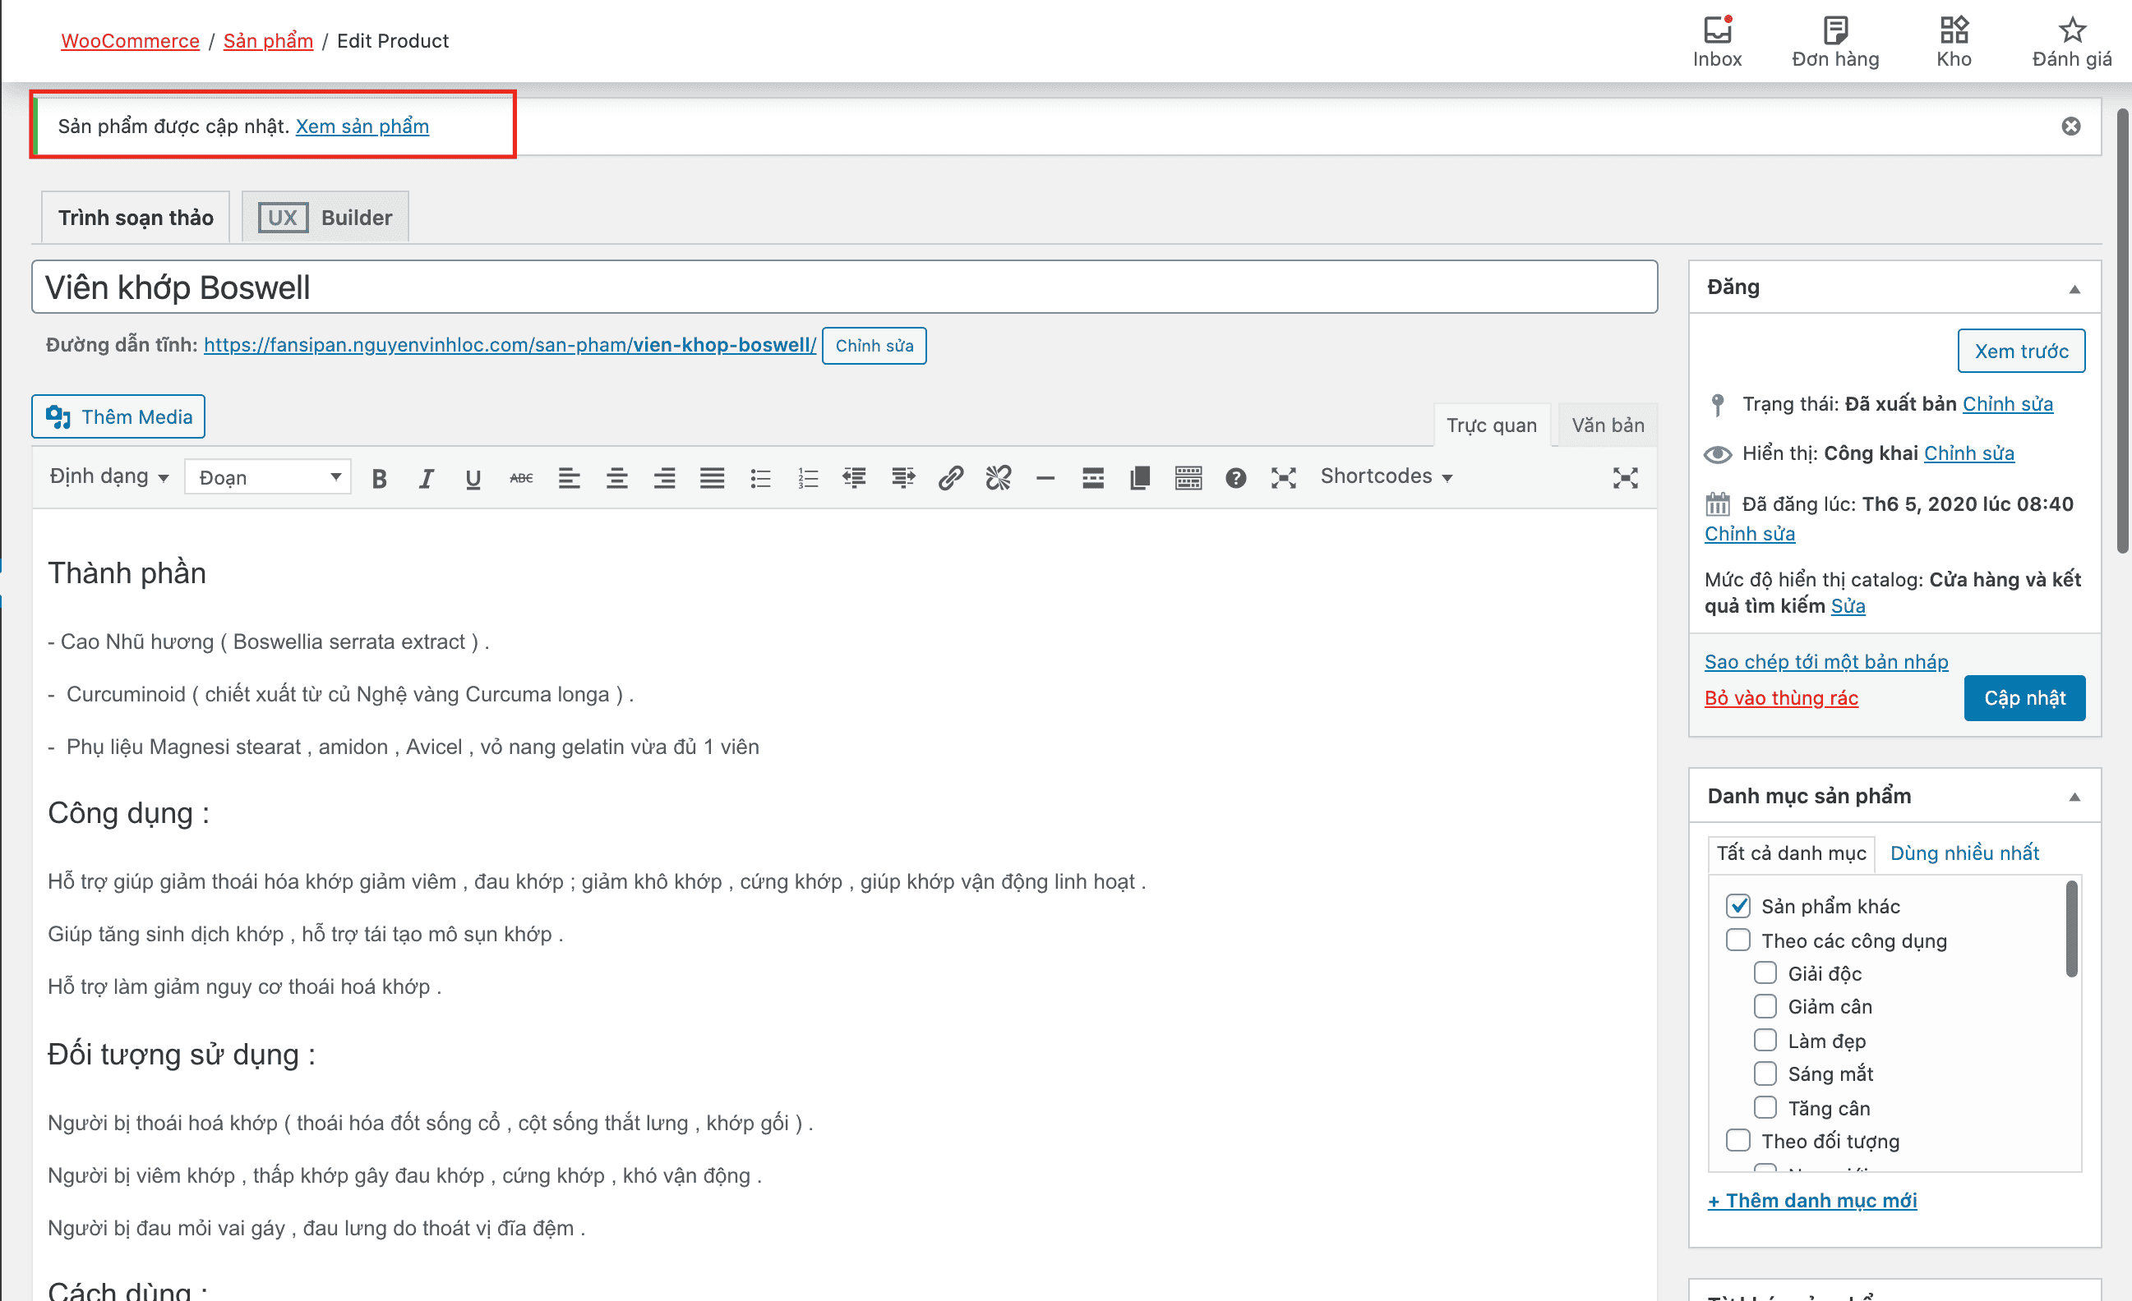Open the Xem sản phẩm link
2132x1301 pixels.
362,126
